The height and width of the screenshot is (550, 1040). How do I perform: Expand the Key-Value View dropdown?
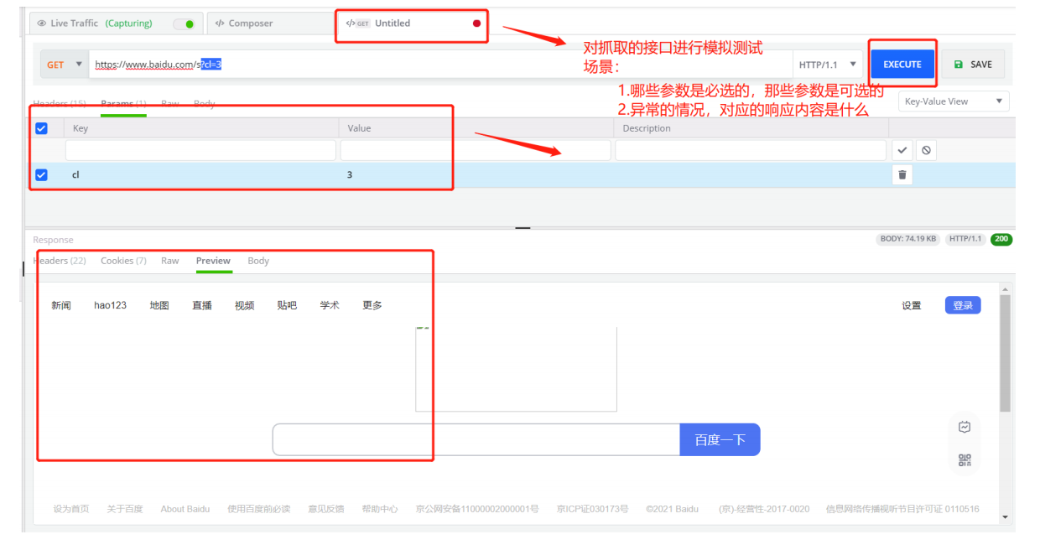pos(953,101)
